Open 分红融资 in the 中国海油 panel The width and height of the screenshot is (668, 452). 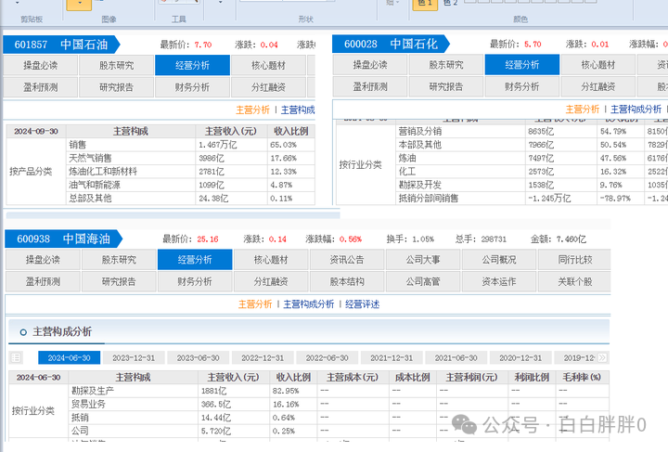271,281
